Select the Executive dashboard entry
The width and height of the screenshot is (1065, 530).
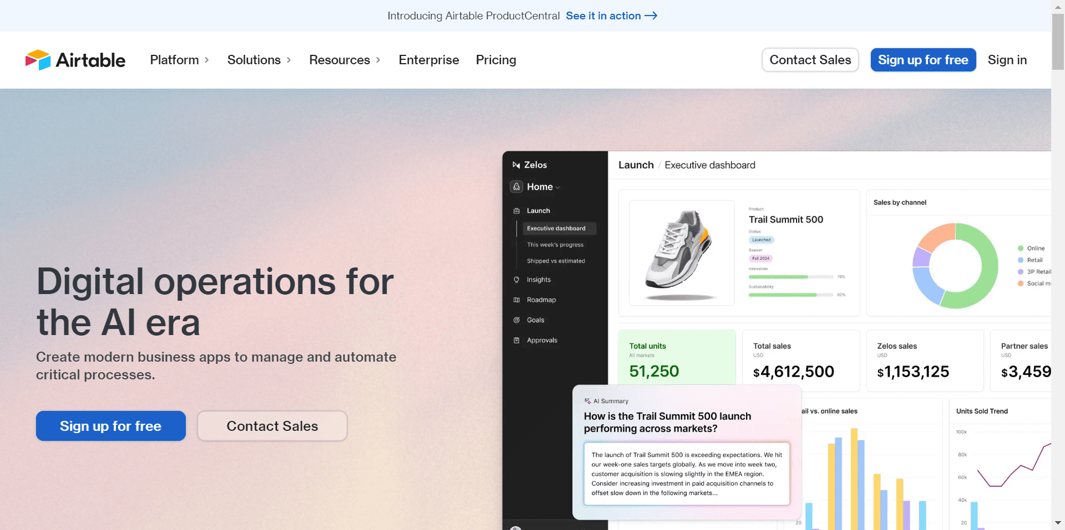(556, 228)
